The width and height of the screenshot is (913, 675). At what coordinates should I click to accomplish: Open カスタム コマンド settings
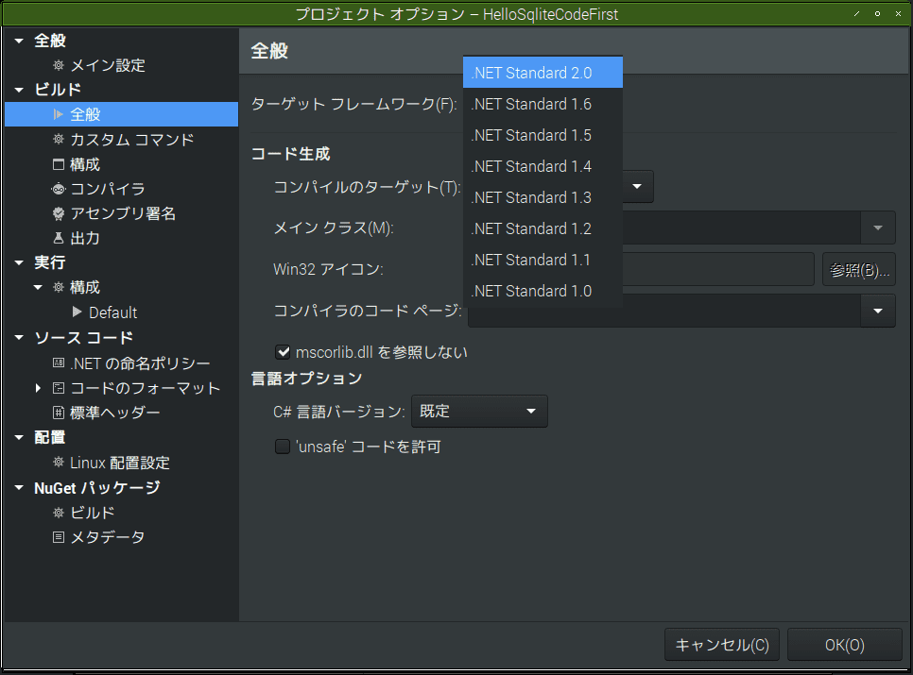click(x=132, y=140)
